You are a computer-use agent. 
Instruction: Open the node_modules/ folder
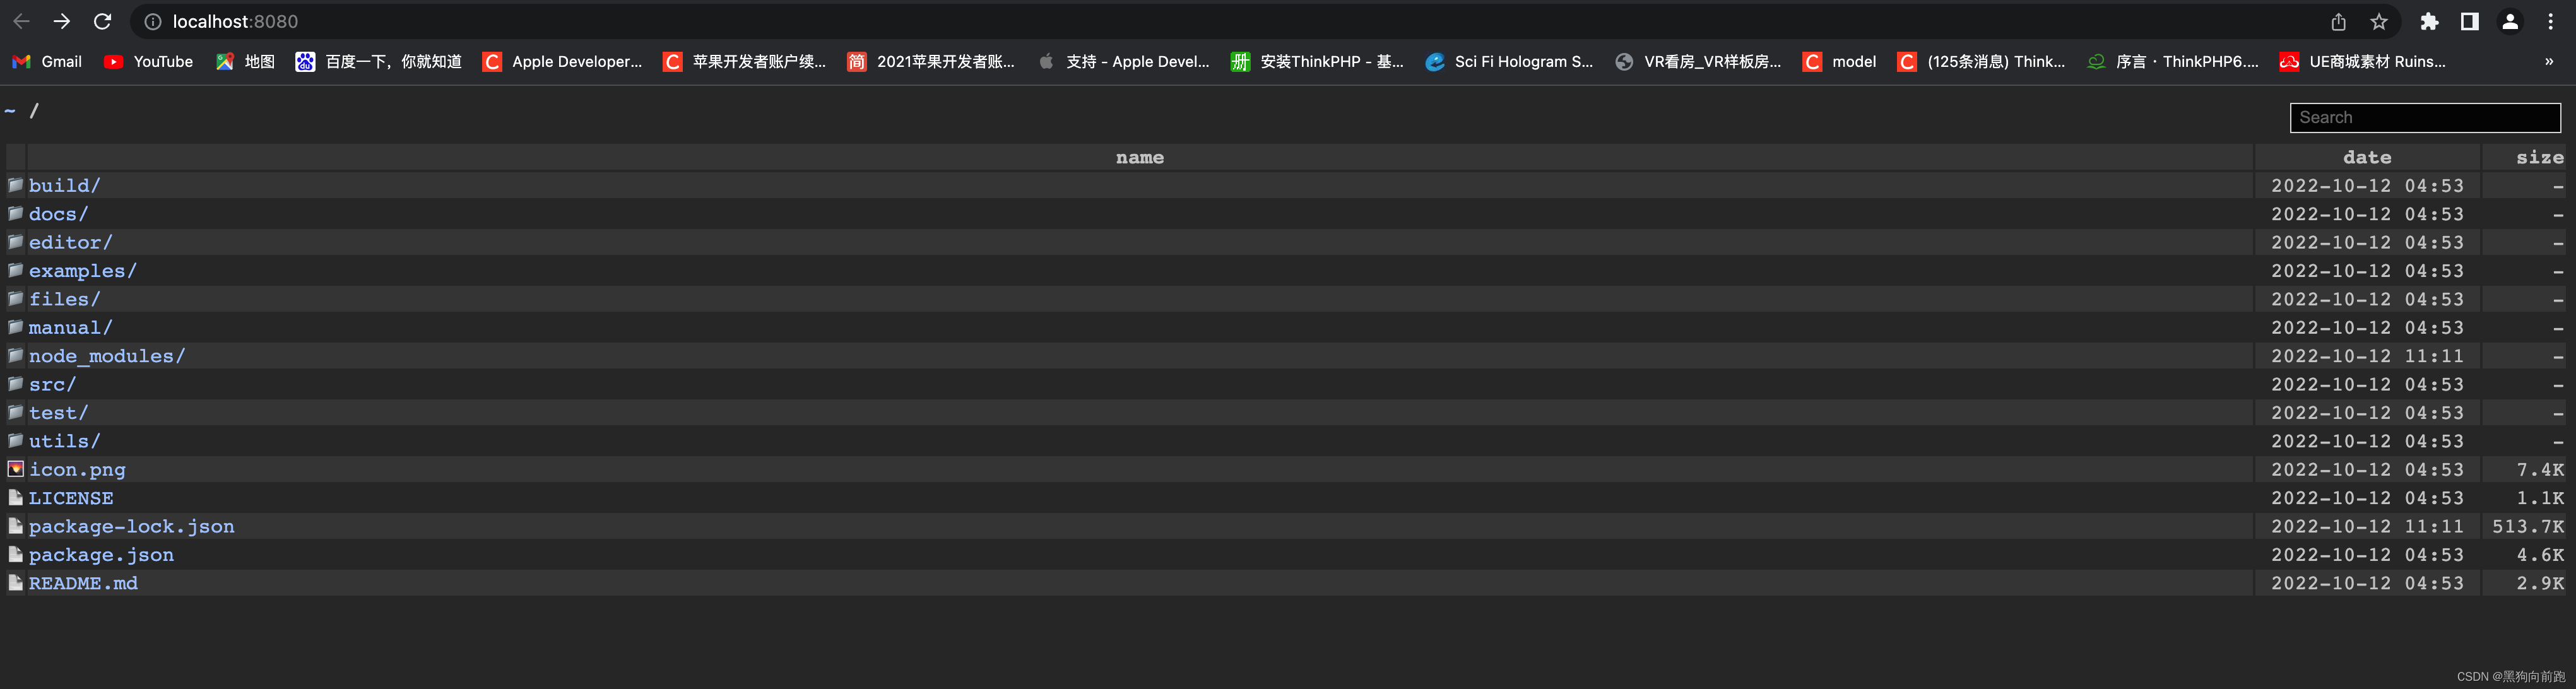point(107,356)
